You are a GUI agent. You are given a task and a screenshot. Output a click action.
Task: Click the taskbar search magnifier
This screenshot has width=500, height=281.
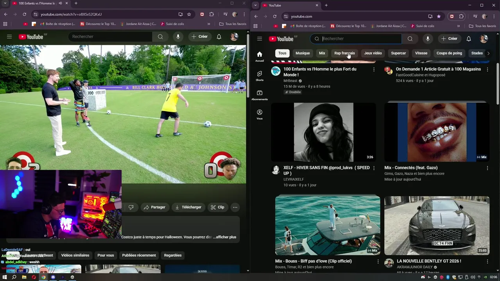pos(14,277)
